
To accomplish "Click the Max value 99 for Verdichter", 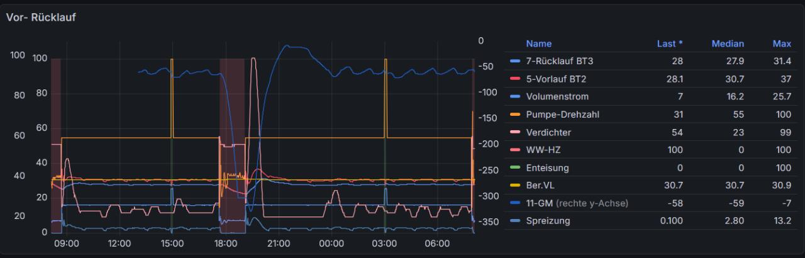I will point(786,133).
